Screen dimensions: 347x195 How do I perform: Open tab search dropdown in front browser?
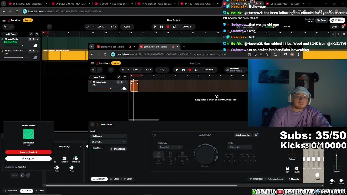tap(92, 47)
